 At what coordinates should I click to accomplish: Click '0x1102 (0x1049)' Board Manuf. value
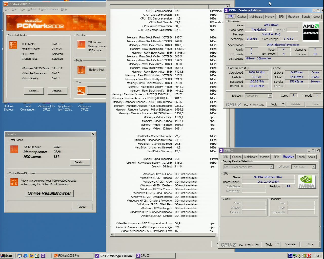tap(268, 182)
